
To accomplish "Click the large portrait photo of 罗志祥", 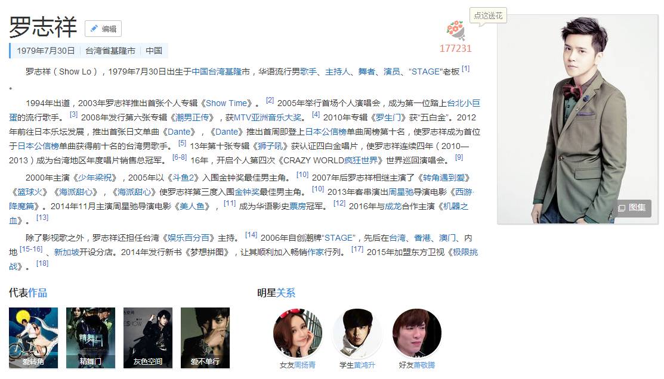I will pos(577,119).
